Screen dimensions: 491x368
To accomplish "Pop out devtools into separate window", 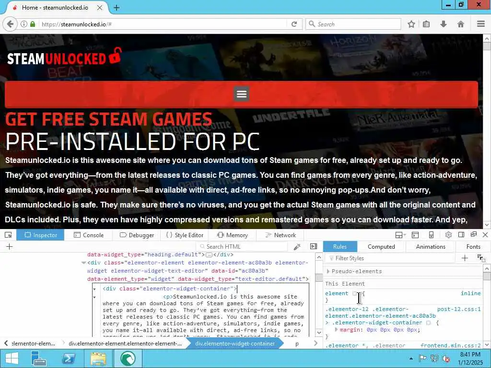I will point(474,234).
